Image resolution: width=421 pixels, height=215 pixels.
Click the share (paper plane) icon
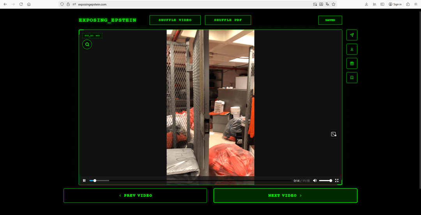[352, 35]
